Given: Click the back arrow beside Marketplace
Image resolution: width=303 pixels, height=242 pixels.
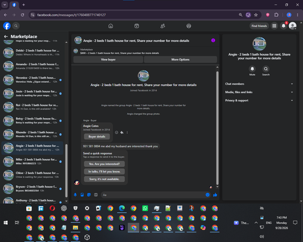Looking at the screenshot, I should pyautogui.click(x=6, y=36).
